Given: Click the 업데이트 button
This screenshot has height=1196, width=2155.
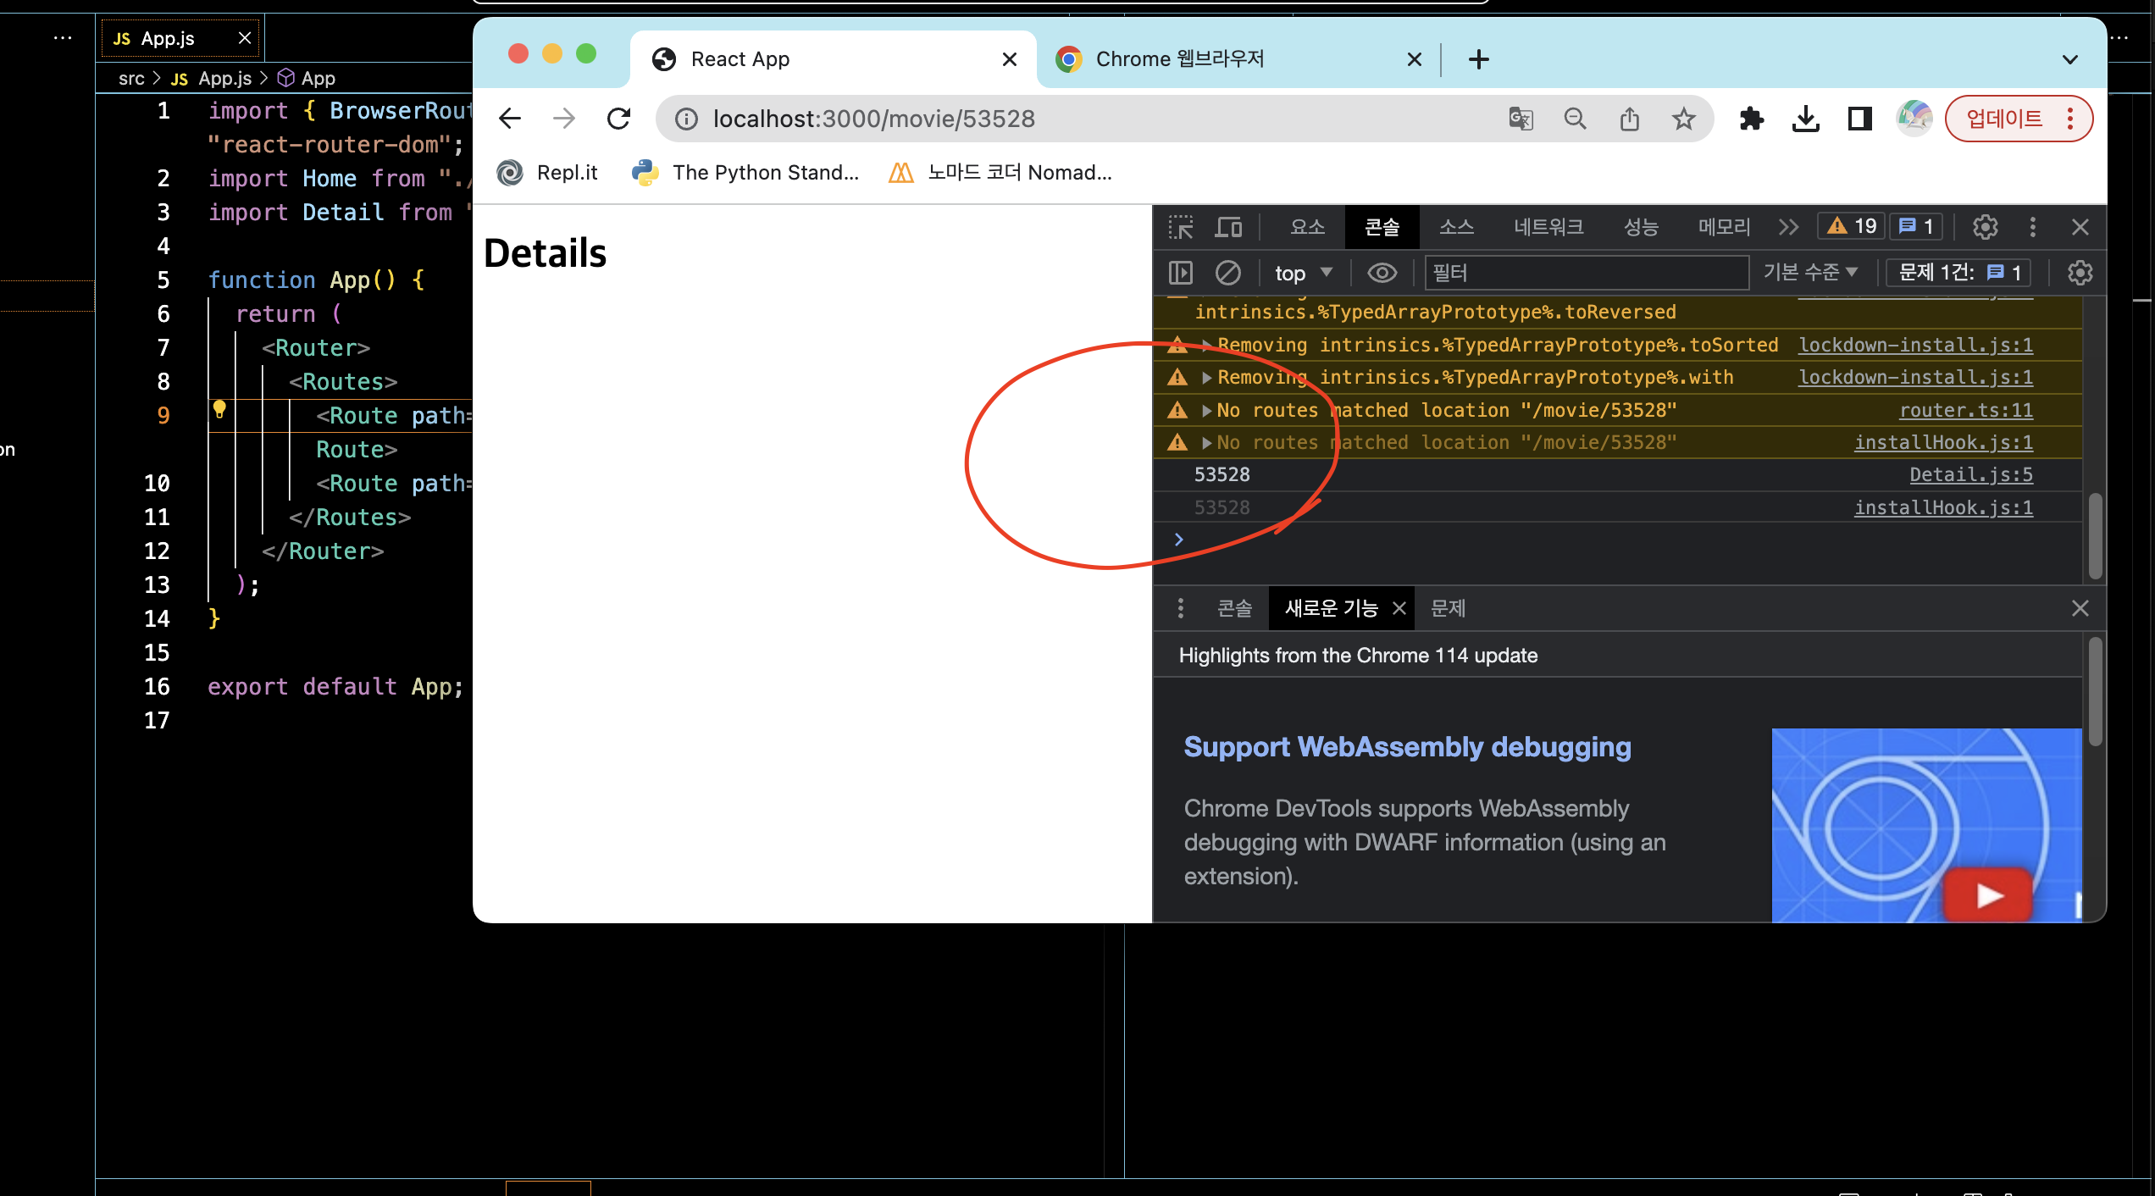Looking at the screenshot, I should (2004, 119).
